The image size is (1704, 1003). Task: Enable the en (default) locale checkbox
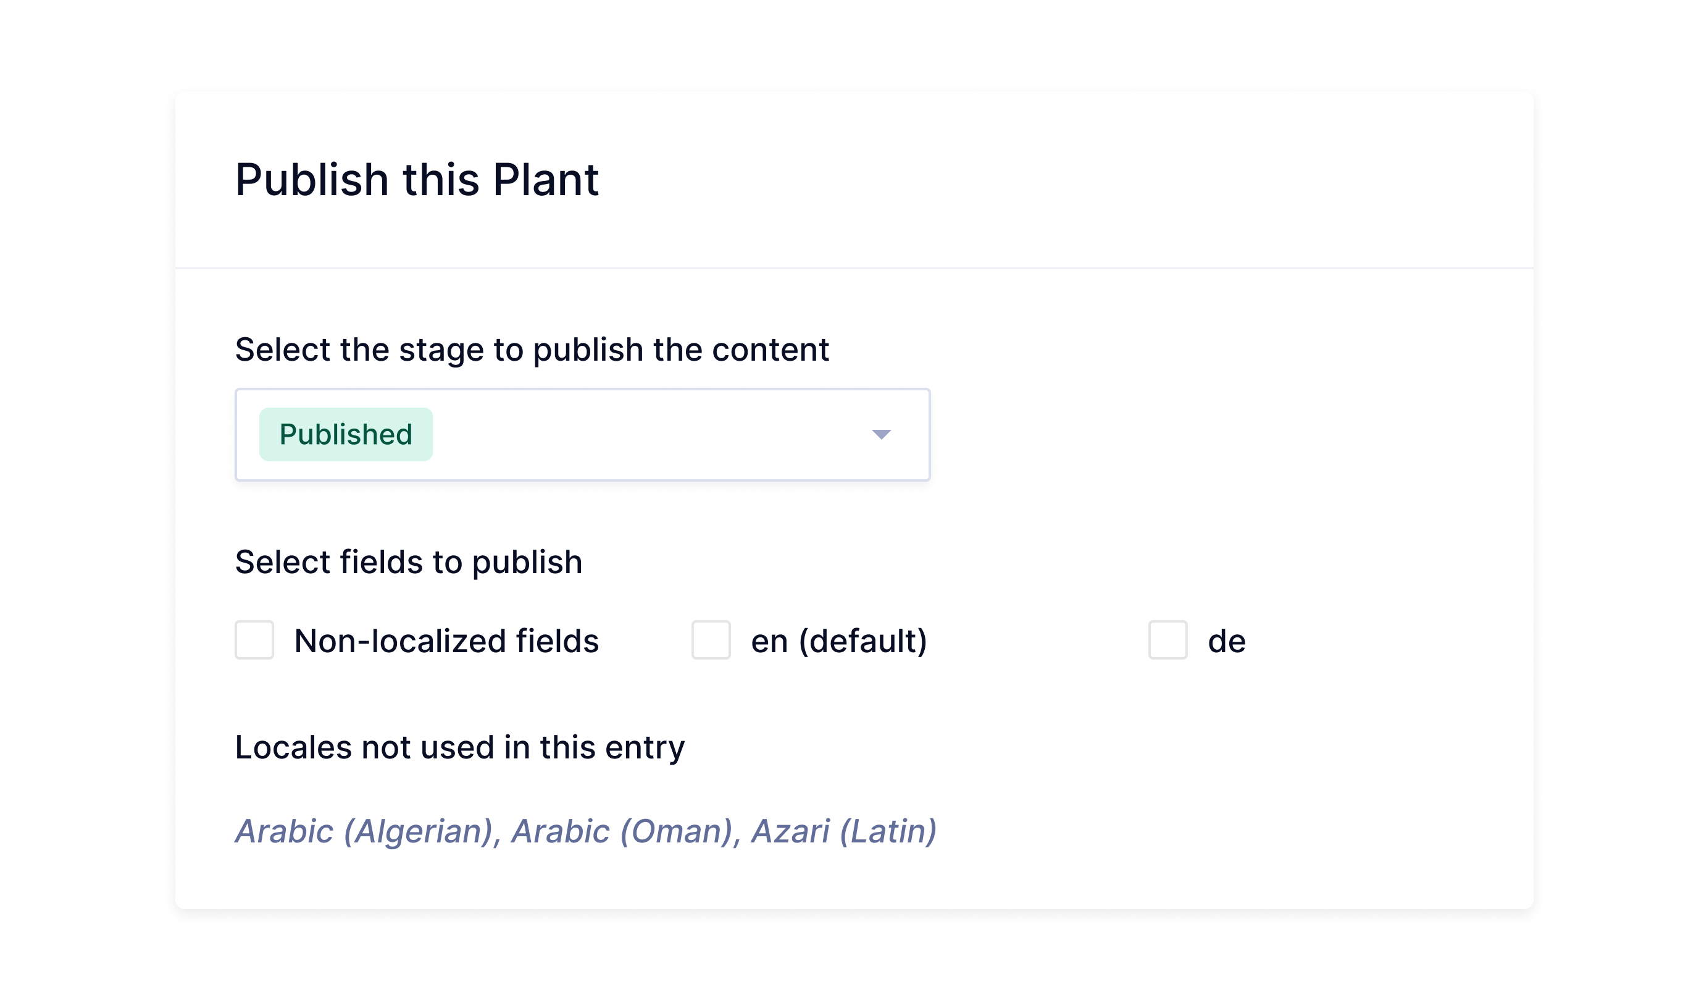711,640
